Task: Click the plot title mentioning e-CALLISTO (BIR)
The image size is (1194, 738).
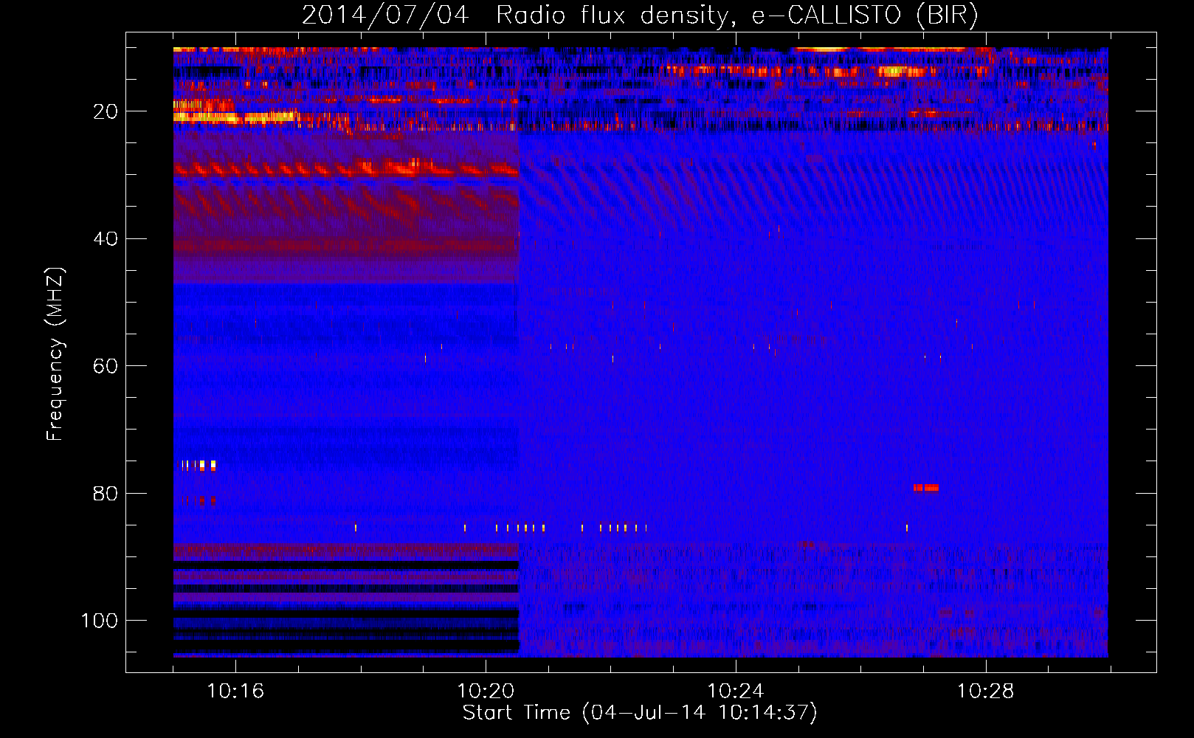Action: [x=640, y=15]
